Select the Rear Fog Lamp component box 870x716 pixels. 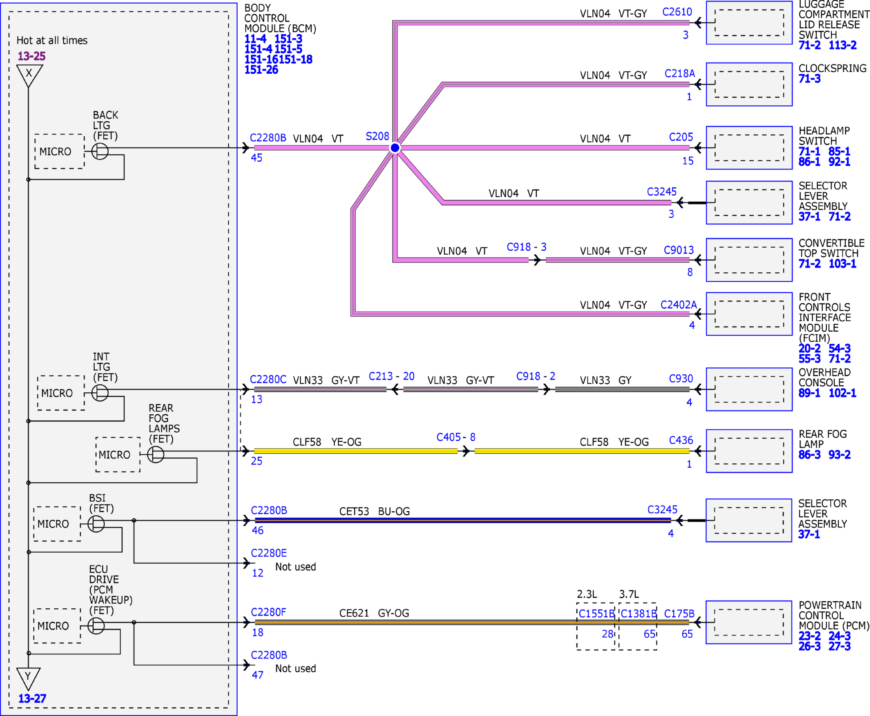749,451
